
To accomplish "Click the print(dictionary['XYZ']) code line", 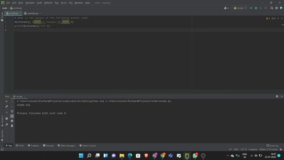I will pos(32,26).
